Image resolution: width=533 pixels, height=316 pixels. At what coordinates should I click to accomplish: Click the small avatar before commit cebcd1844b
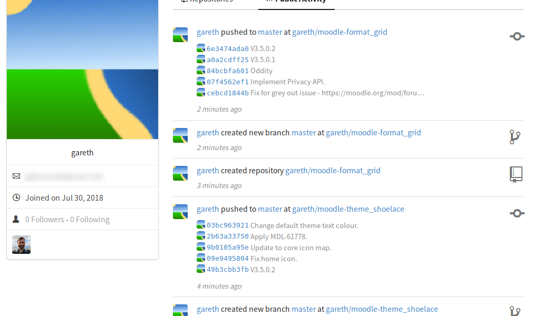pyautogui.click(x=201, y=92)
